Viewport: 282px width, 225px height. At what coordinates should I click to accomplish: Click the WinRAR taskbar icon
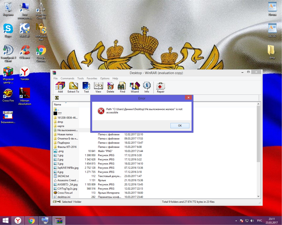click(59, 220)
